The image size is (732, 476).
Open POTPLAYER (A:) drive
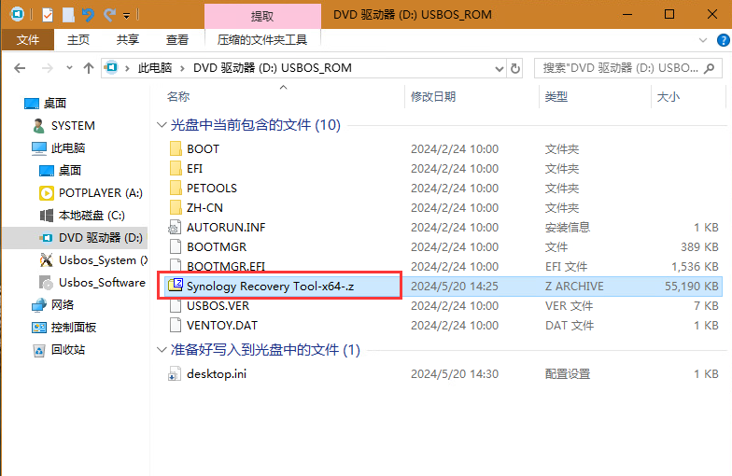coord(91,192)
